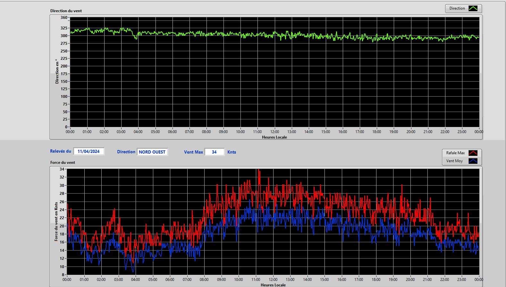Click 8 on the wind force y-axis
This screenshot has width=506, height=287.
coord(63,275)
